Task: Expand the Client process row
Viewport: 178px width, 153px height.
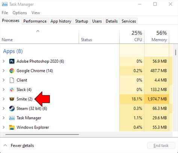Action: point(4,80)
